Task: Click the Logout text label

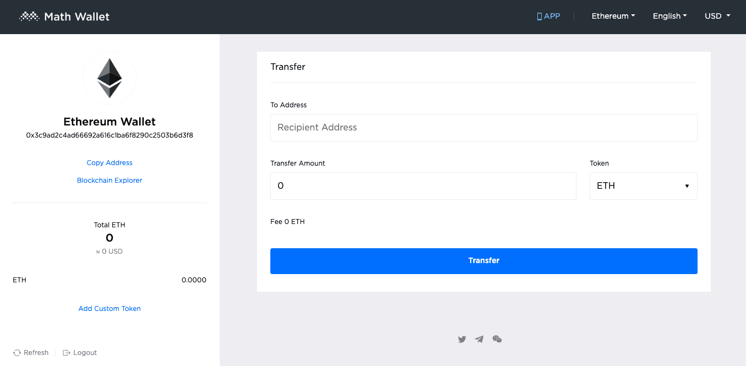Action: point(85,353)
